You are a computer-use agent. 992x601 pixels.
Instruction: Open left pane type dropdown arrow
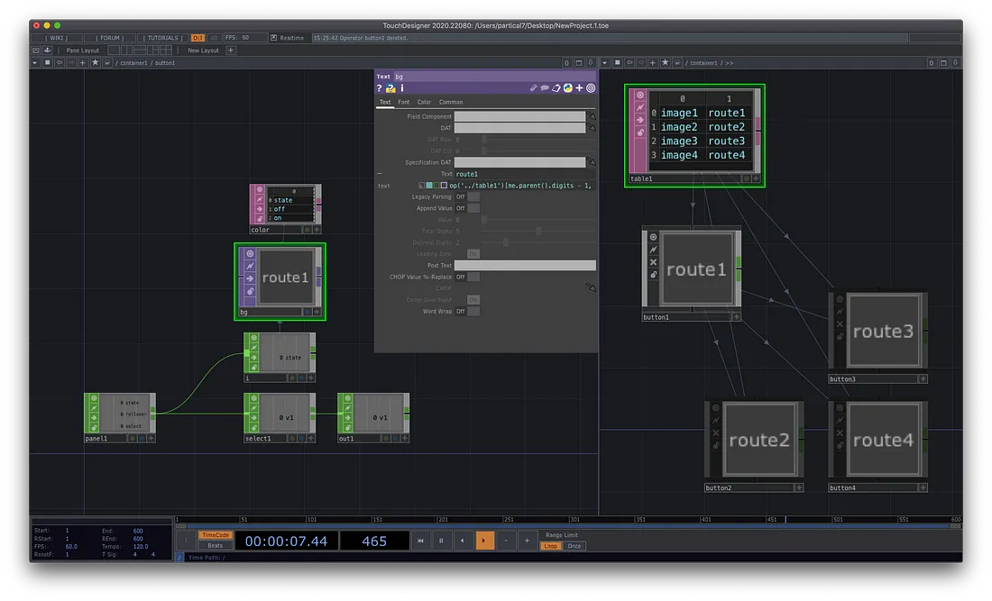[x=35, y=63]
